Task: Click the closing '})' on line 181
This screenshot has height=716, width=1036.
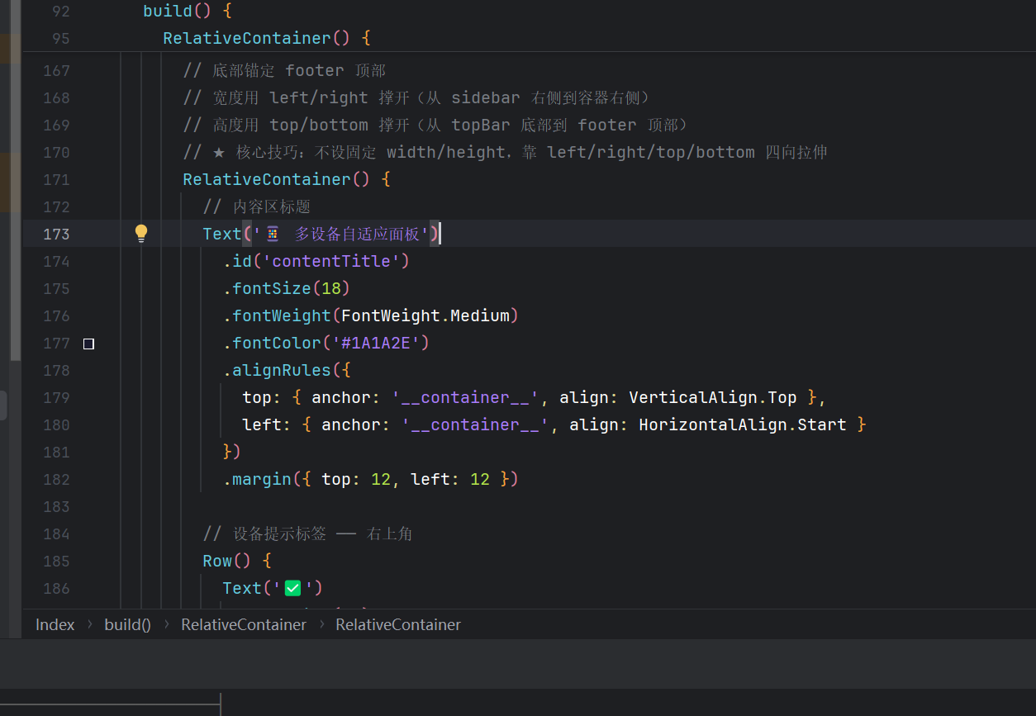Action: (x=231, y=453)
